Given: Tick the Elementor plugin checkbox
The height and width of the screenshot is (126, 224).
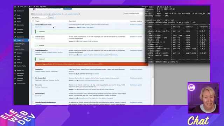Looking at the screenshot, I should point(33,85).
